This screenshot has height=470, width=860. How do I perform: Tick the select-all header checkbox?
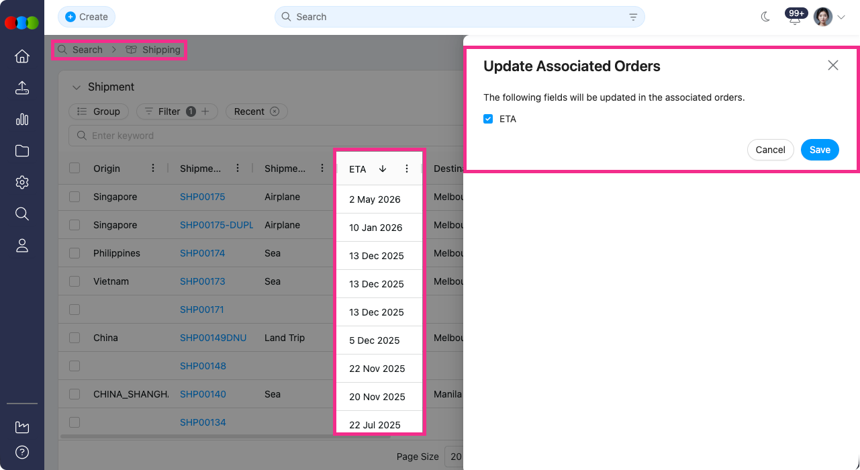[75, 169]
